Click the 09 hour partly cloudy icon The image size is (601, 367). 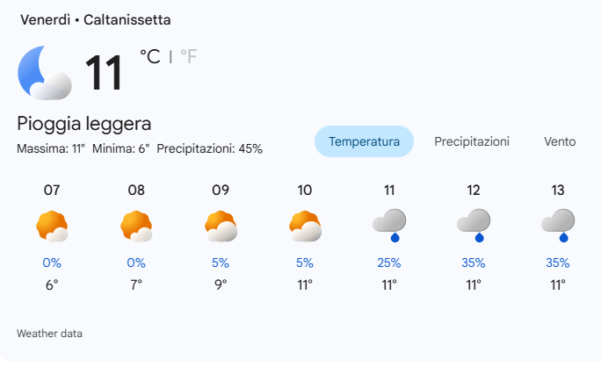tap(221, 227)
